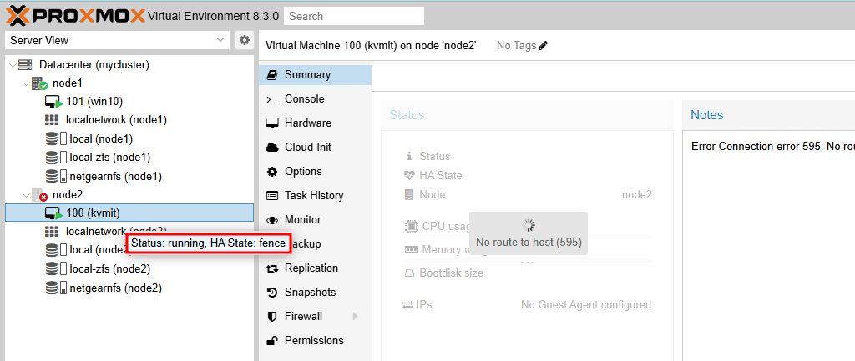Select 101 (win10) virtual machine
855x361 pixels.
point(94,102)
